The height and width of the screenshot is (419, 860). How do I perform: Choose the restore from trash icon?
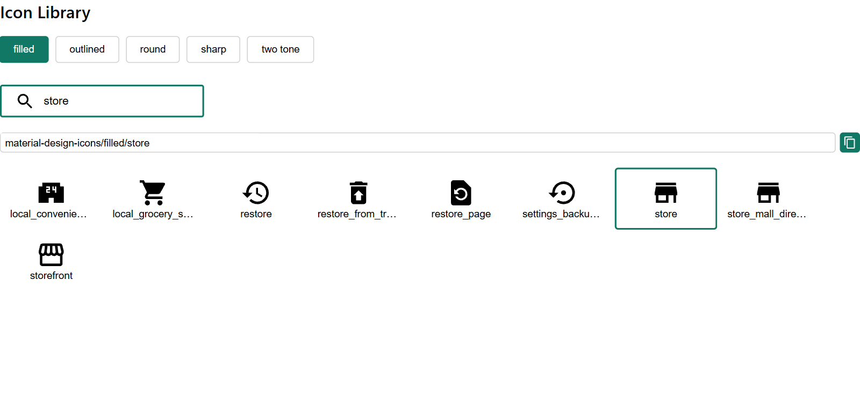point(359,193)
